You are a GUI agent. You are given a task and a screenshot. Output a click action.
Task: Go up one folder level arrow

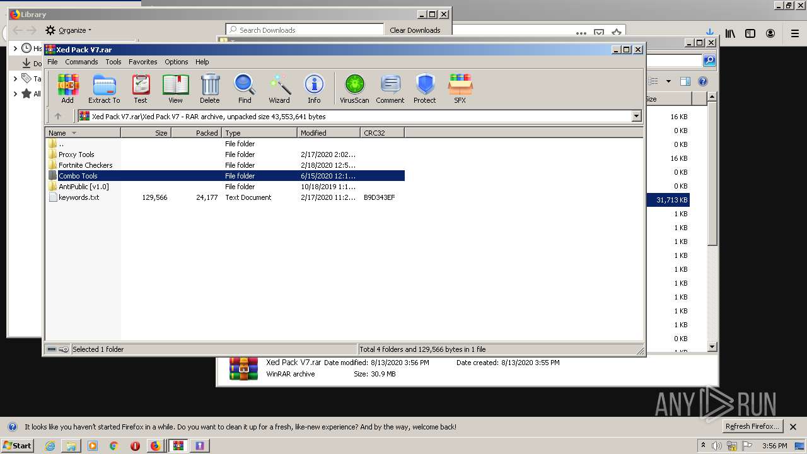58,116
